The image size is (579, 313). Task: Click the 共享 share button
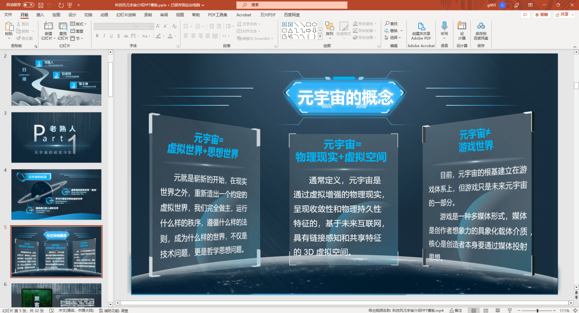(564, 15)
